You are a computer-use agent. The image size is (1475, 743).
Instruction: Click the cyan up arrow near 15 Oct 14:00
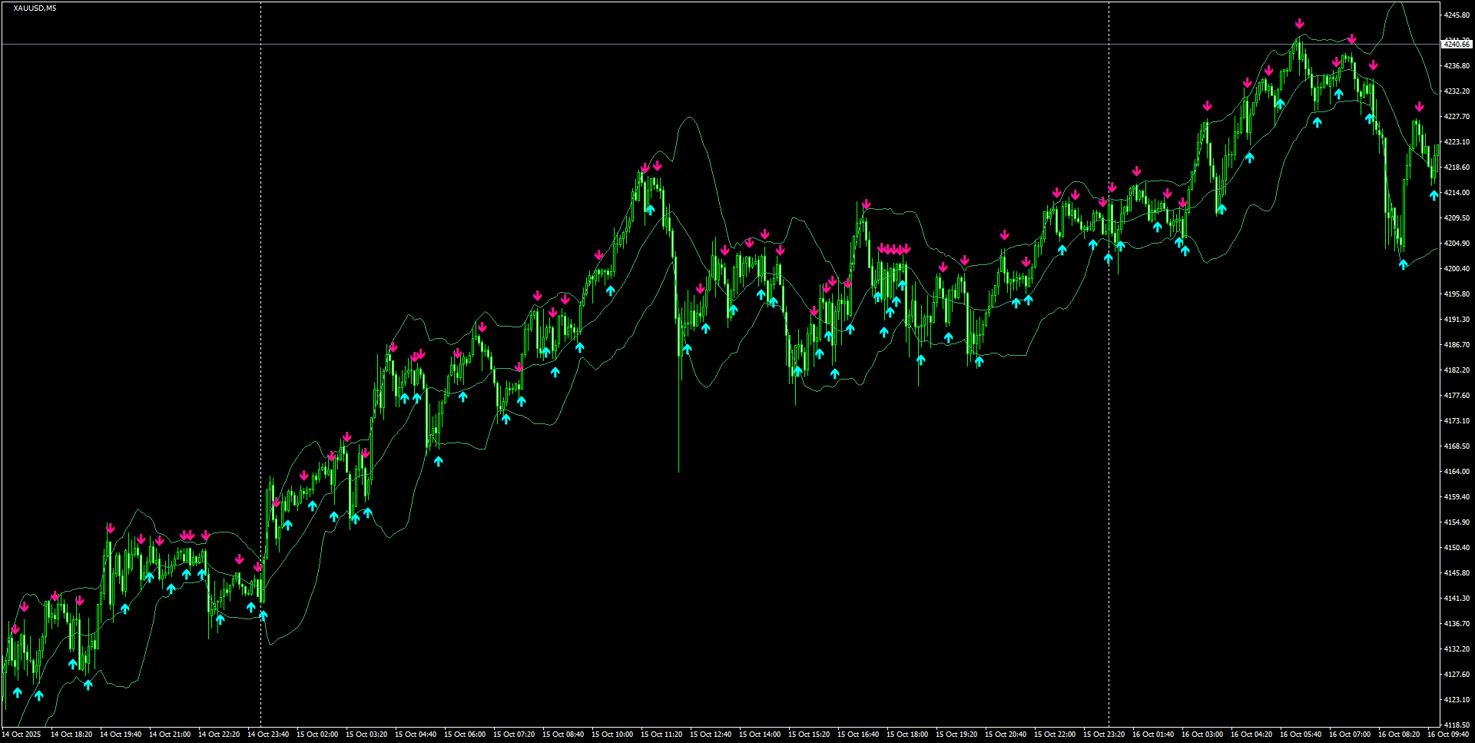tap(761, 294)
